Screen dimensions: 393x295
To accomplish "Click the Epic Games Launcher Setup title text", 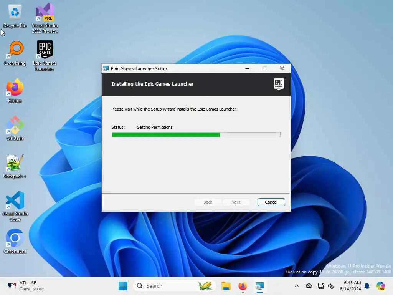I will (x=139, y=68).
